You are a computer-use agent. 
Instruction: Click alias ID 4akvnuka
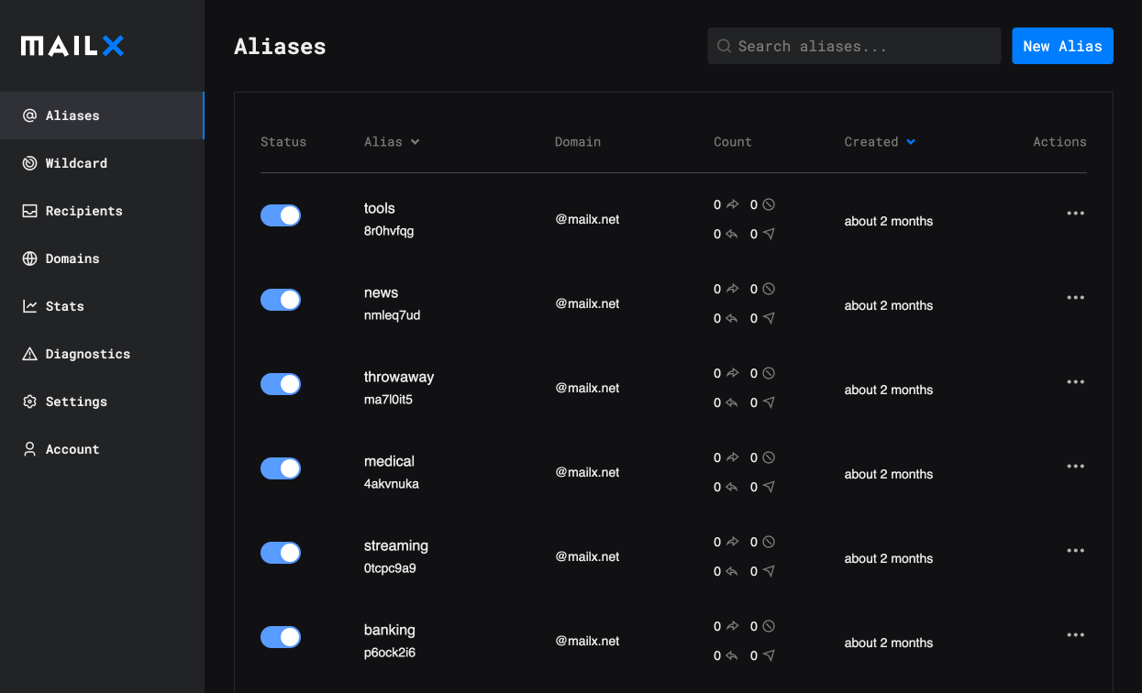tap(392, 484)
